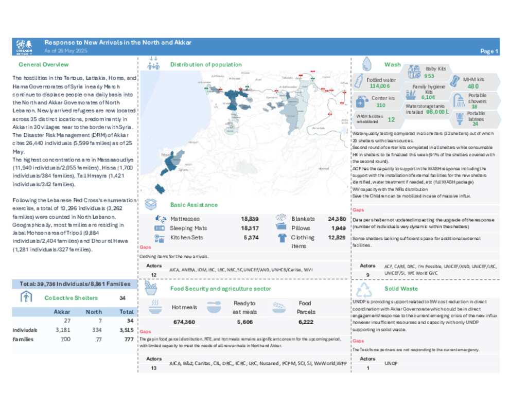Click the Portable latrines icon
Screen dimensions: 527x407
click(459, 118)
